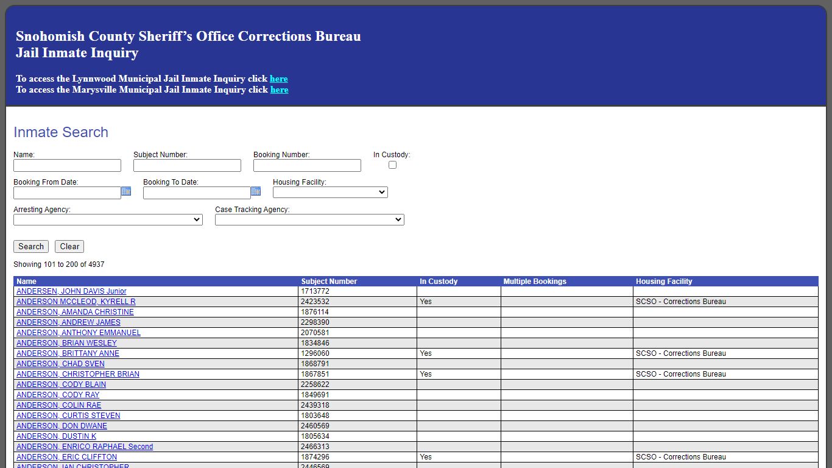This screenshot has width=832, height=468.
Task: Toggle the In Custody checkbox
Action: (392, 165)
